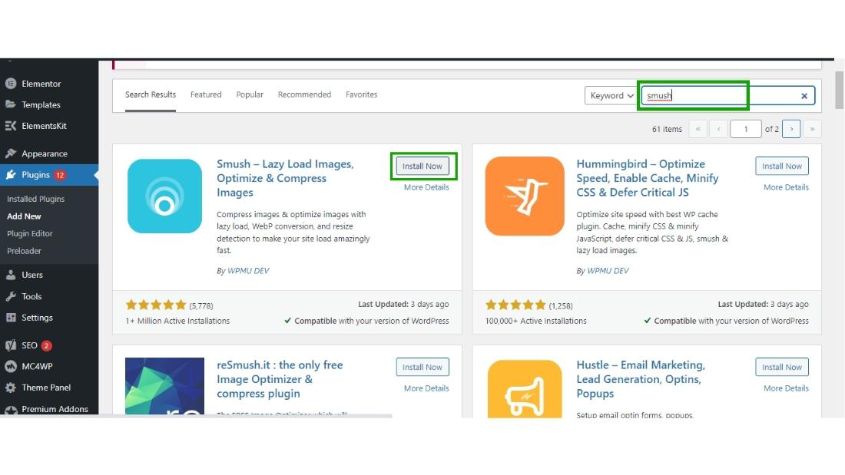The height and width of the screenshot is (475, 845).
Task: Go to next results page
Action: [x=791, y=129]
